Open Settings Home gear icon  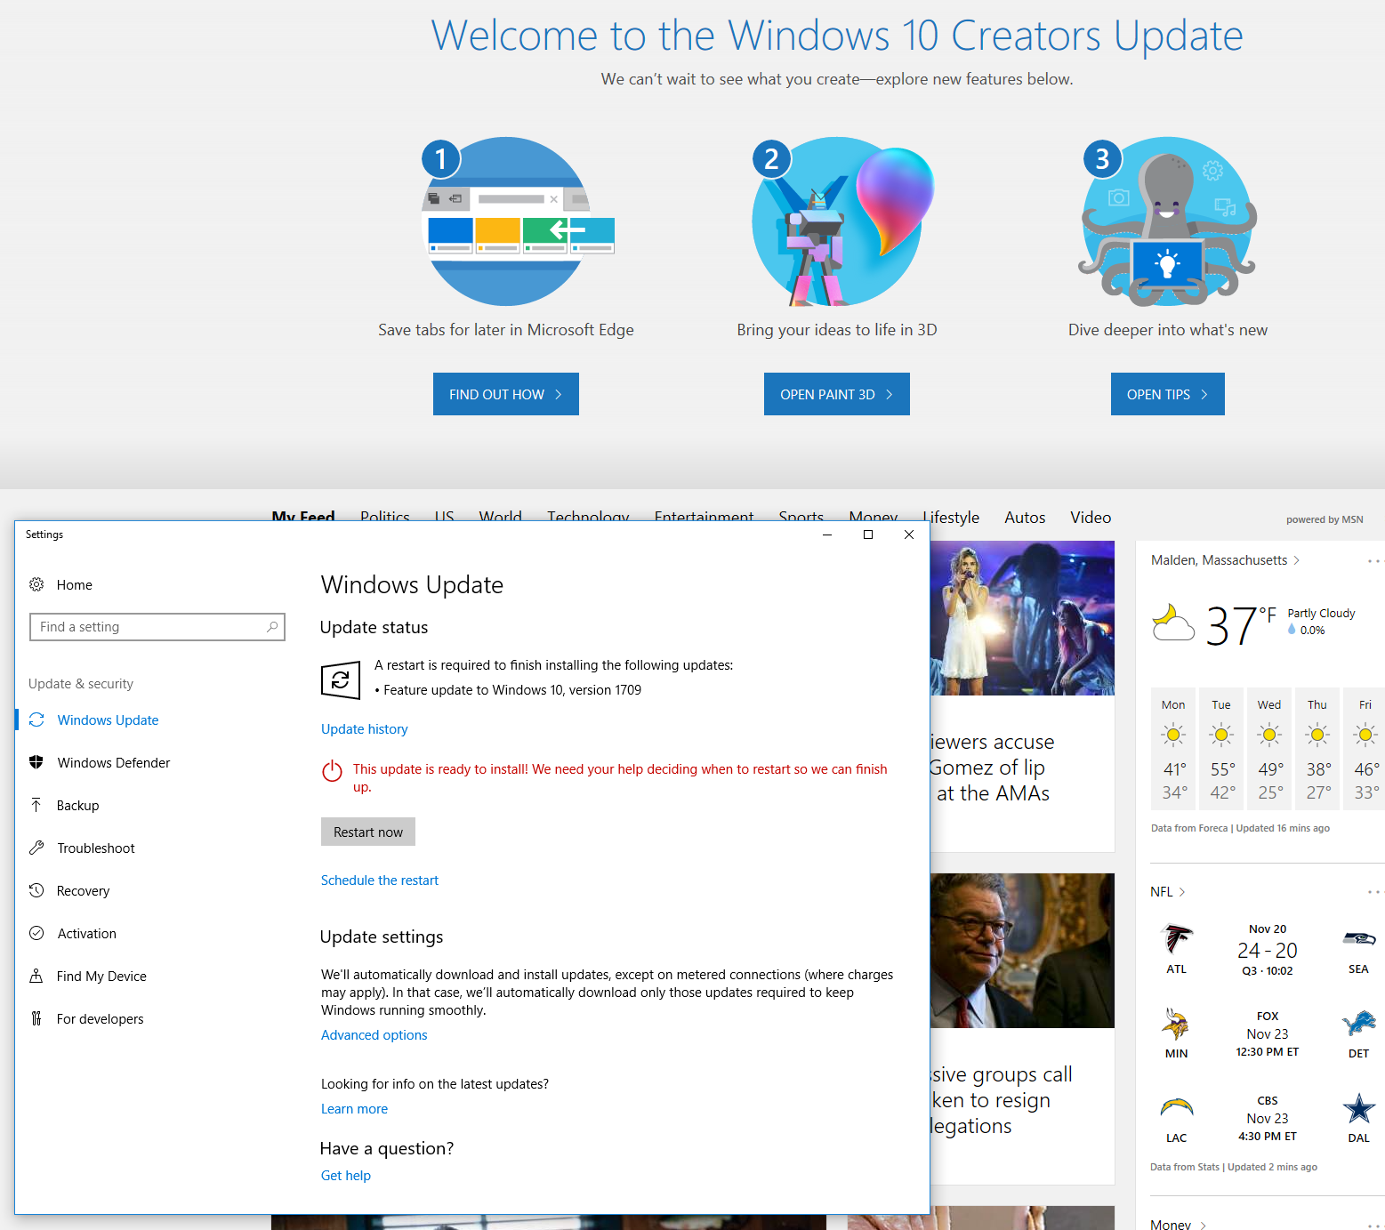(x=36, y=584)
